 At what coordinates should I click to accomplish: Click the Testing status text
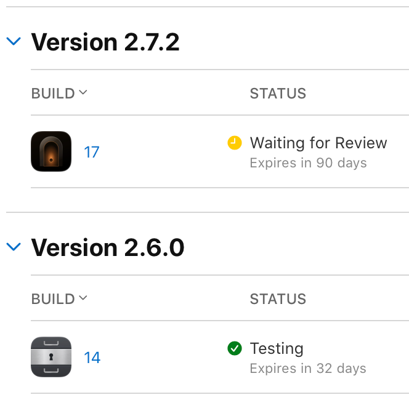point(277,348)
